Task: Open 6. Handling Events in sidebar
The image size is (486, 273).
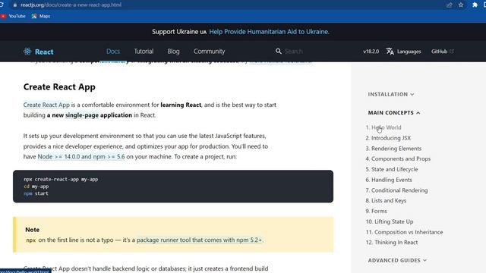Action: point(389,180)
